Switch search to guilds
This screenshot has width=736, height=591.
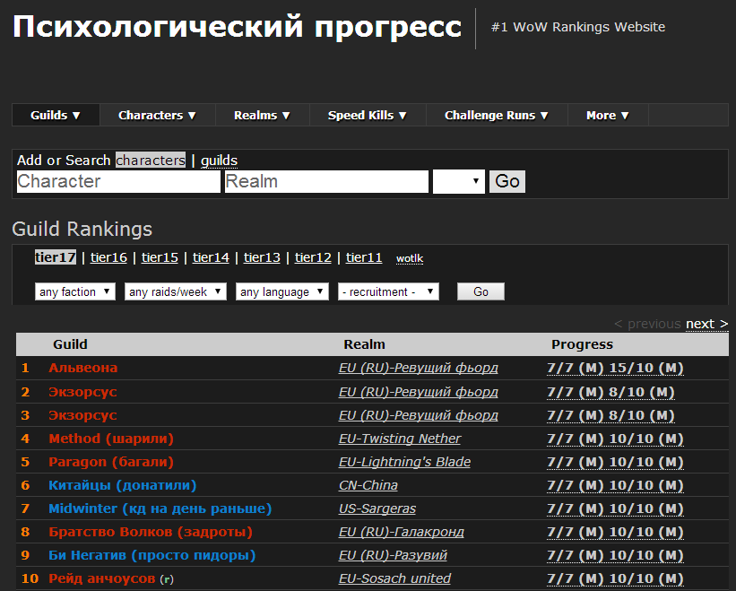pyautogui.click(x=220, y=160)
